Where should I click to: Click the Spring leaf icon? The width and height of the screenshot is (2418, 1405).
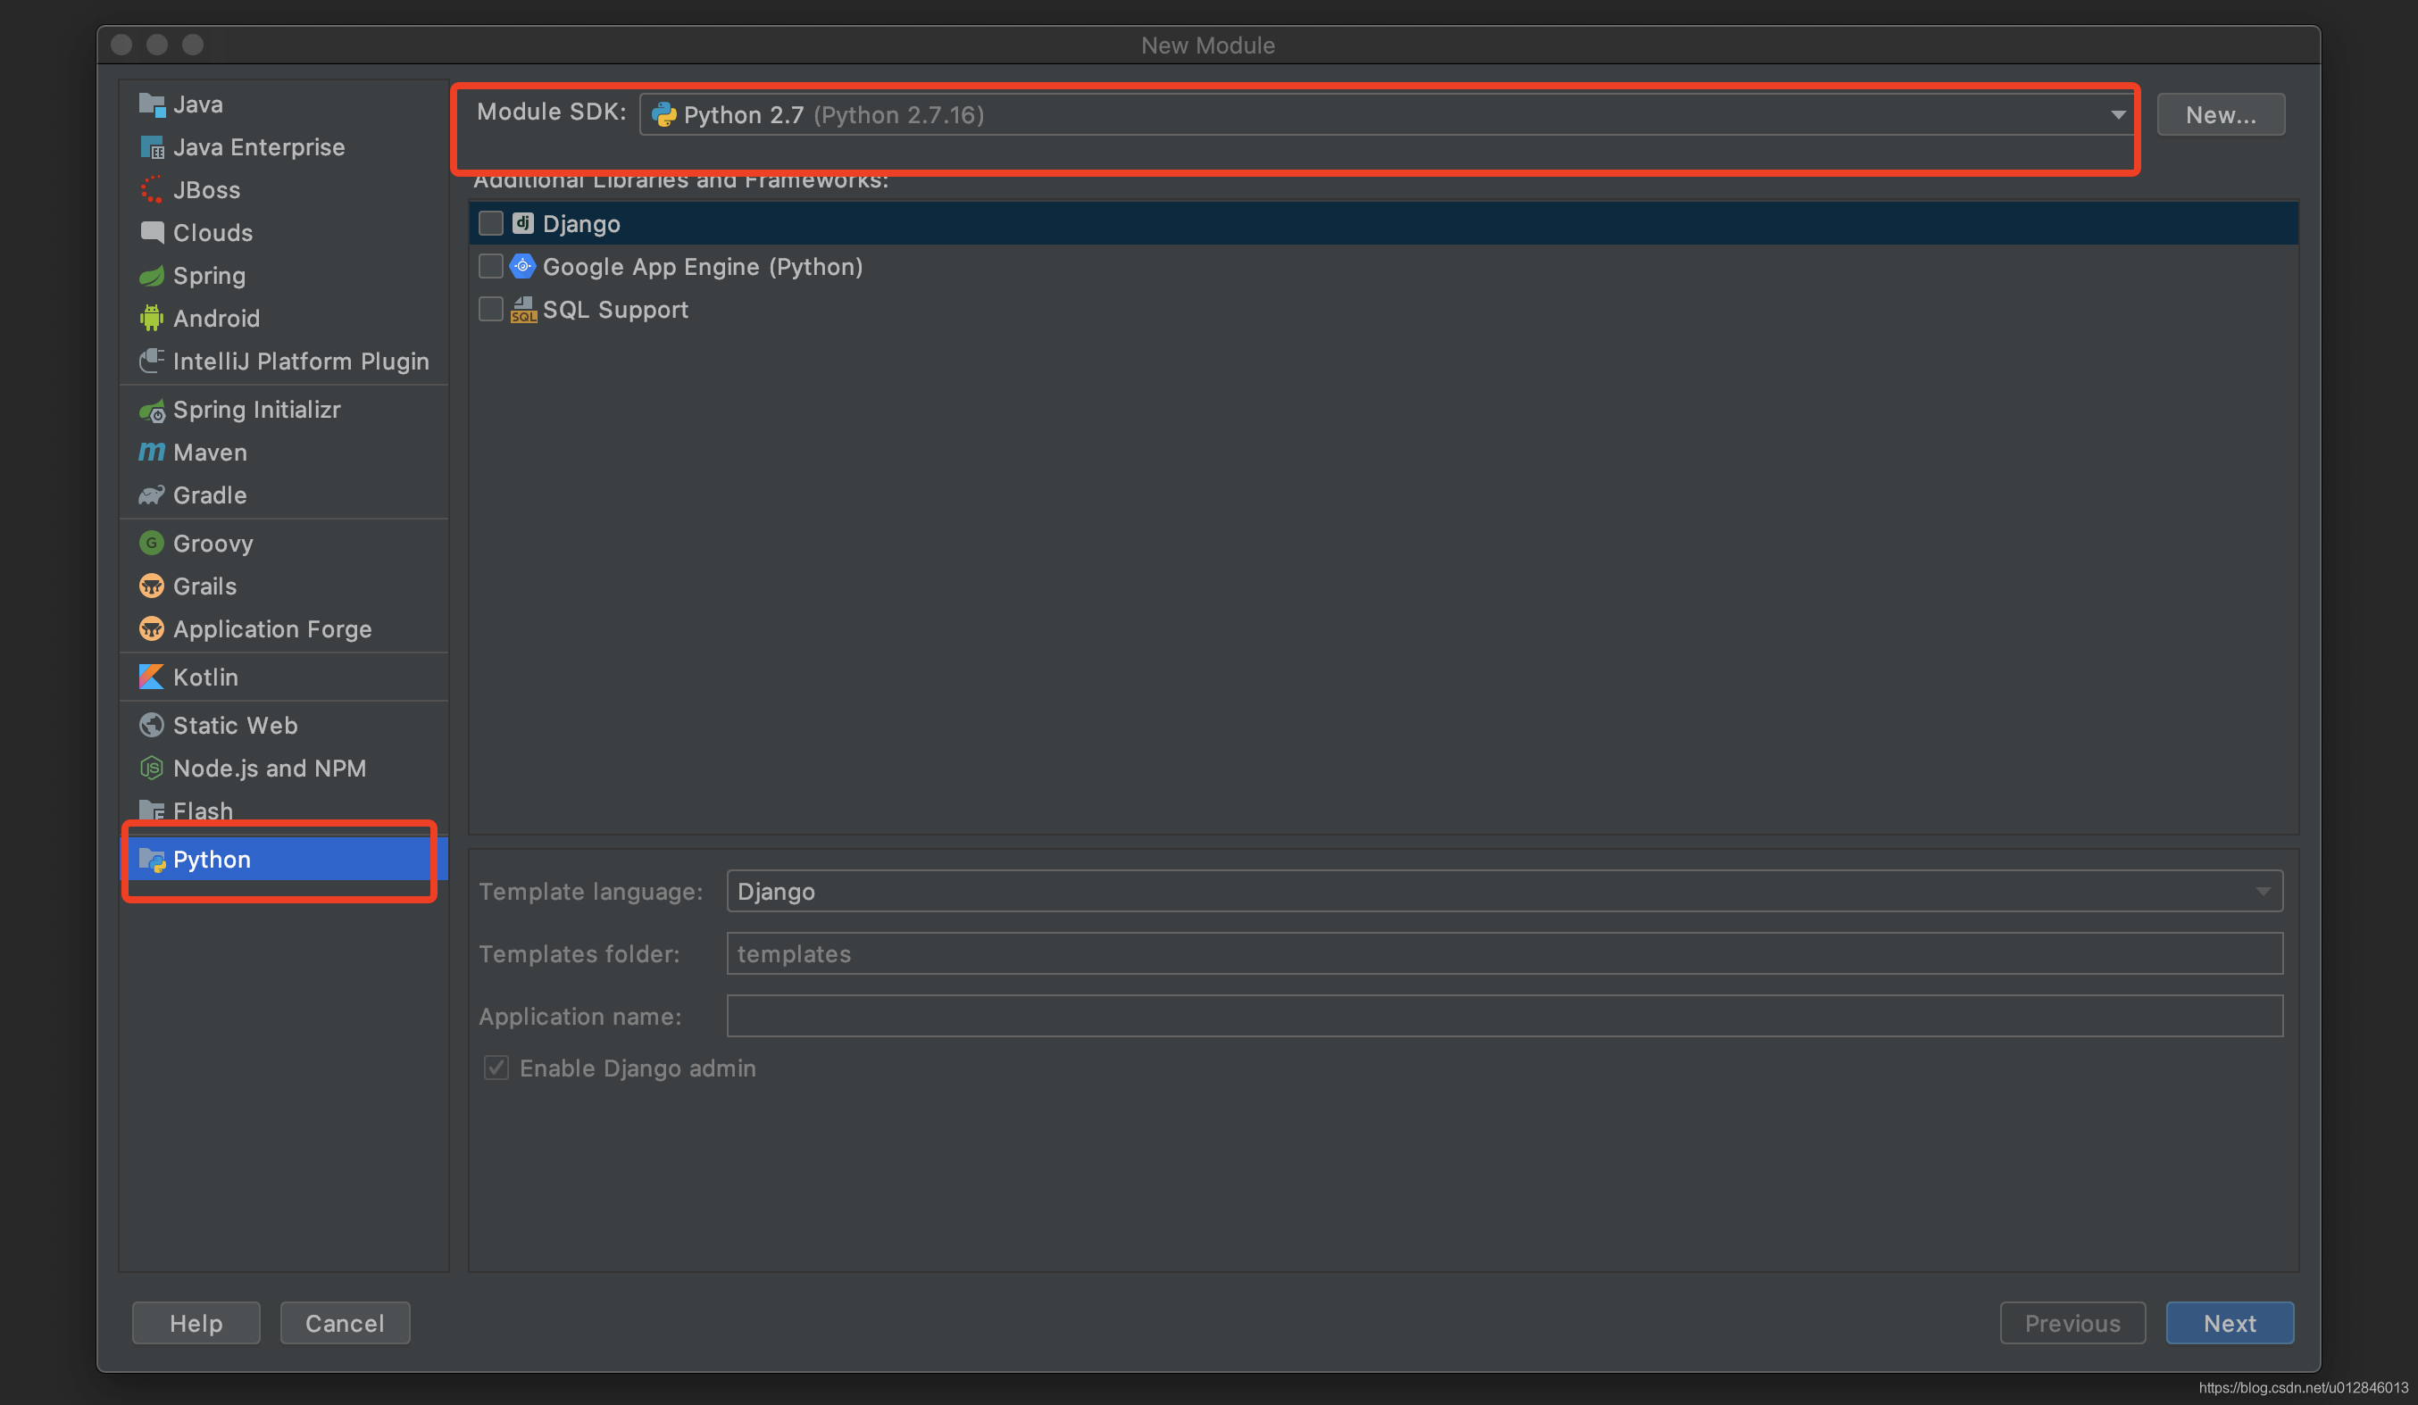152,275
